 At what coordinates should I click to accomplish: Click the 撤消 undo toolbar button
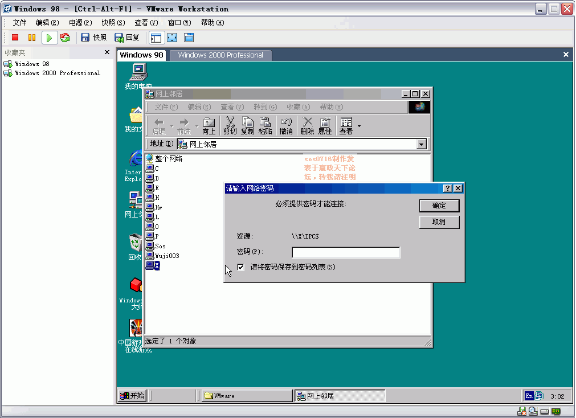[x=286, y=126]
